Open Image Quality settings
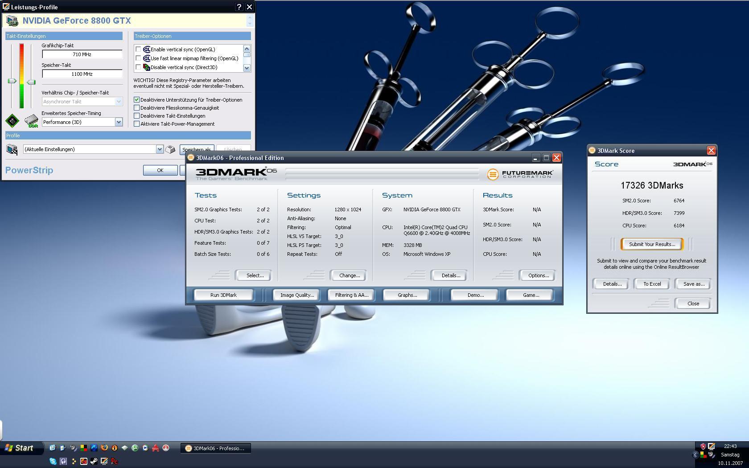749x468 pixels. coord(297,295)
